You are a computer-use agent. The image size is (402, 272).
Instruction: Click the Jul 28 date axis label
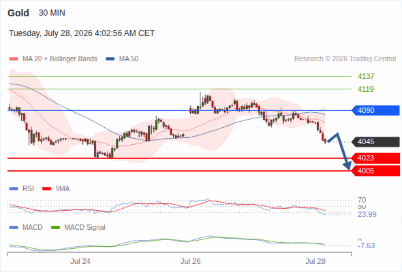[x=315, y=261]
